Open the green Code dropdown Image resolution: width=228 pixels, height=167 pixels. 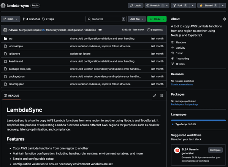pos(157,19)
